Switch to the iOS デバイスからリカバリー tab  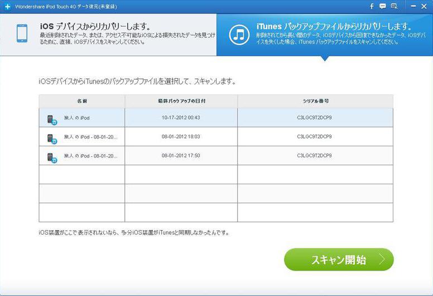(x=108, y=35)
